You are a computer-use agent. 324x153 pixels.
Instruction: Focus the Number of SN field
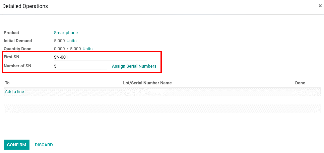tap(80, 66)
